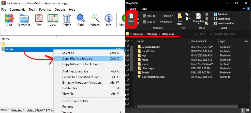Click the Test archive icon
Viewport: 251px width, 113px height.
coord(39,18)
